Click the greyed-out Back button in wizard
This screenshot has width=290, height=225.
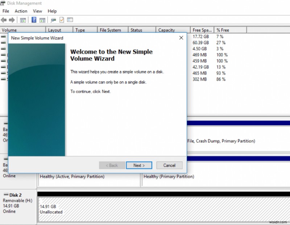[x=112, y=165]
